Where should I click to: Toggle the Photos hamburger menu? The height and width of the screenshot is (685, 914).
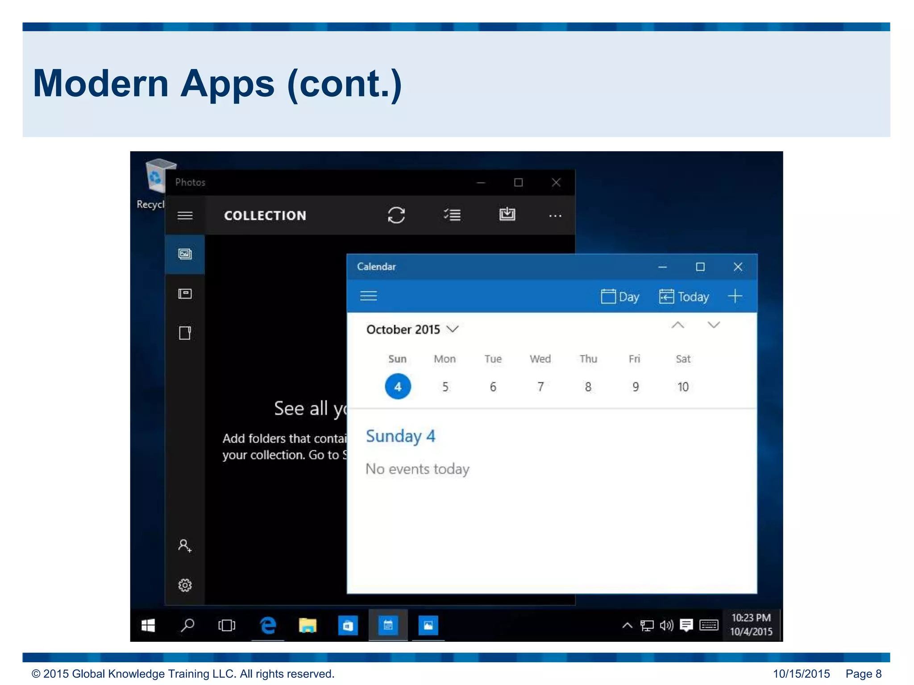click(x=185, y=216)
